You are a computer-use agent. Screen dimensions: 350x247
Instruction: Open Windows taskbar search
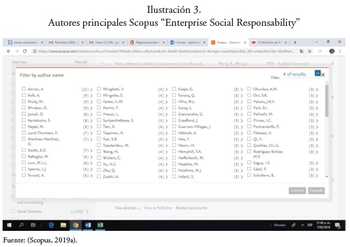pos(21,225)
